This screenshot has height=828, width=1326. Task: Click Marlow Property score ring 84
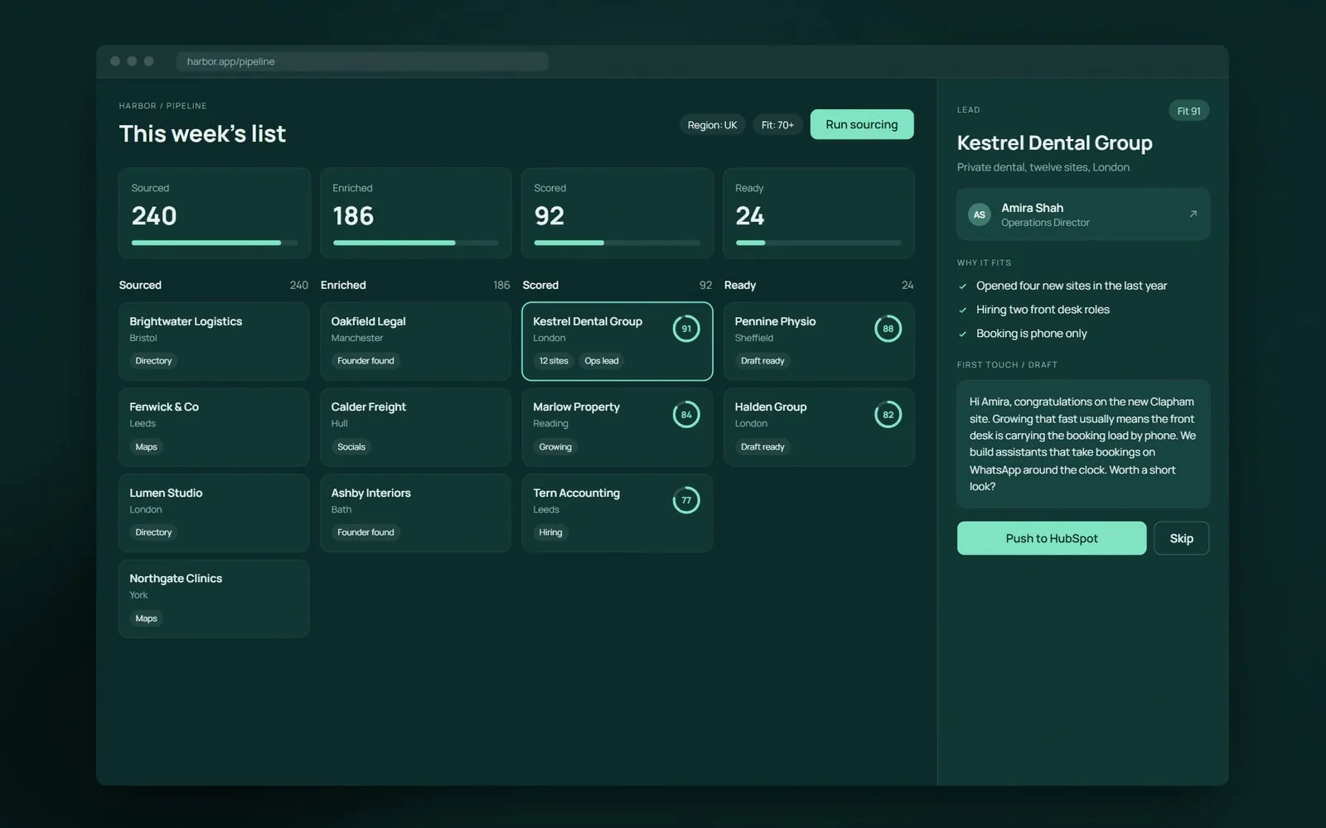pos(686,415)
